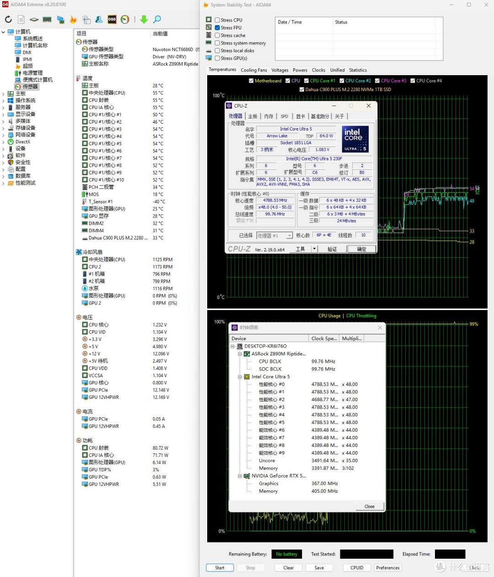The height and width of the screenshot is (577, 494).
Task: Click the Refresh icon in AIDA64 toolbar
Action: [8, 20]
